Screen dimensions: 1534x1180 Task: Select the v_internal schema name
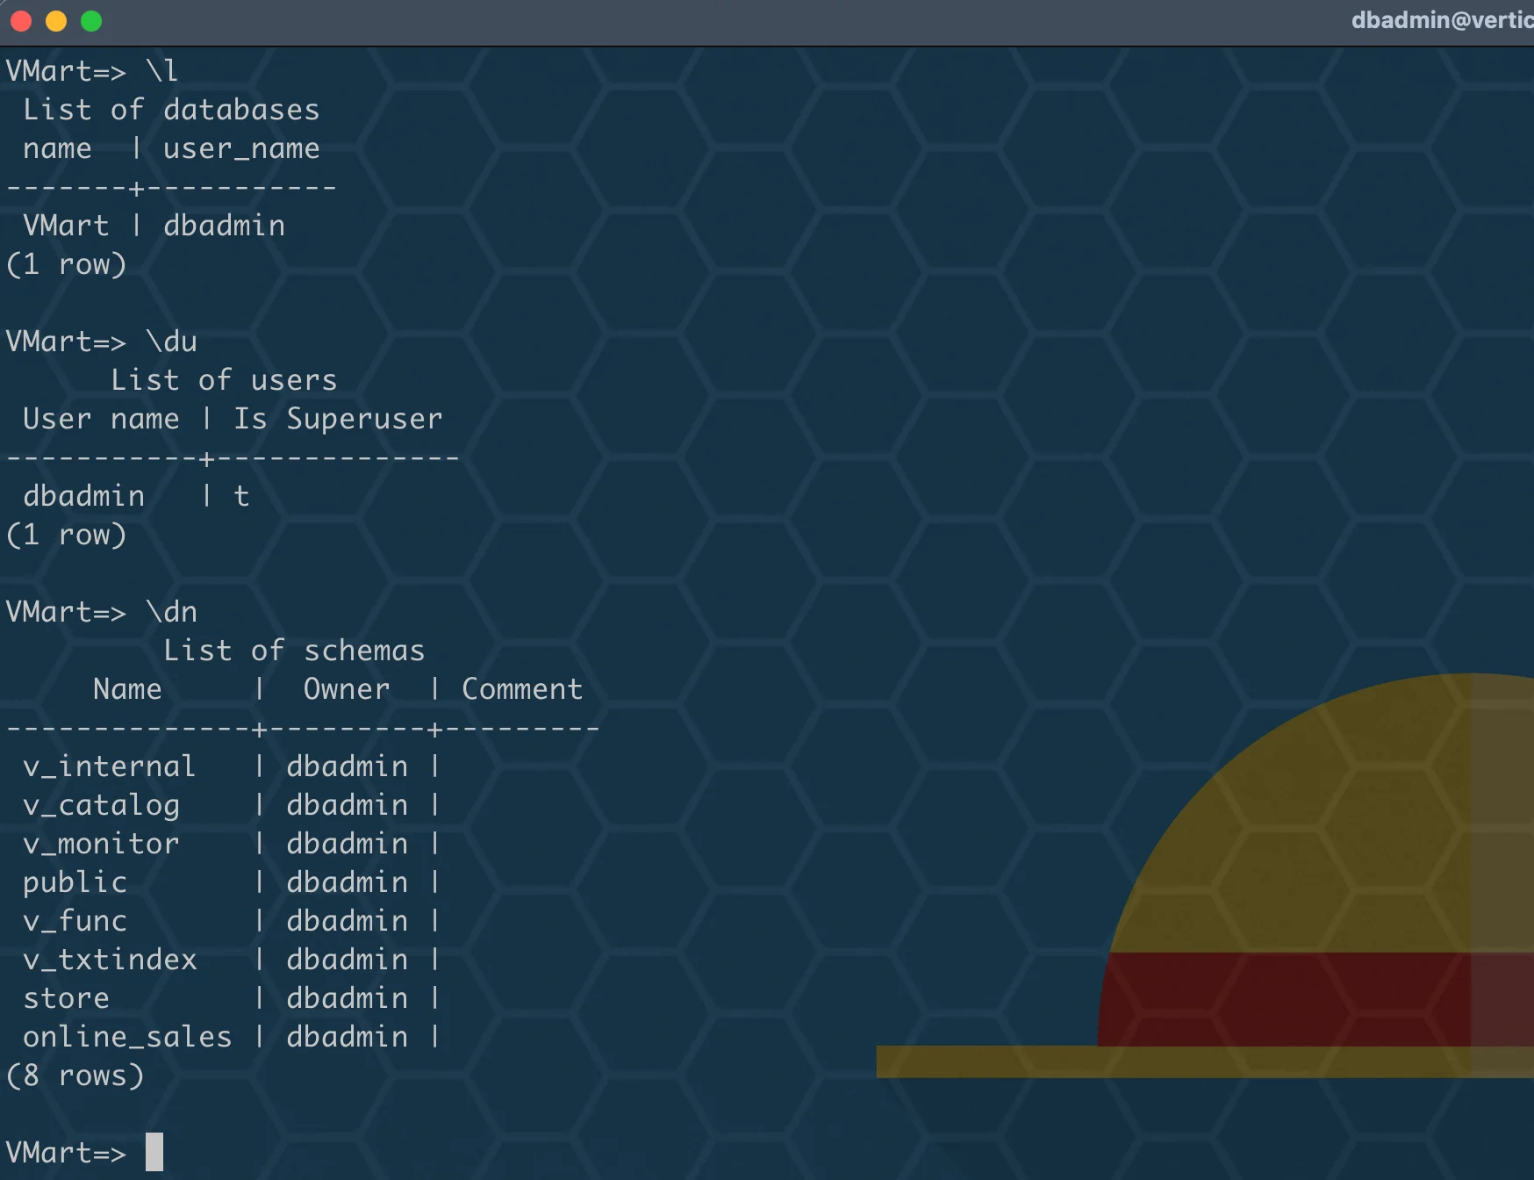click(109, 766)
